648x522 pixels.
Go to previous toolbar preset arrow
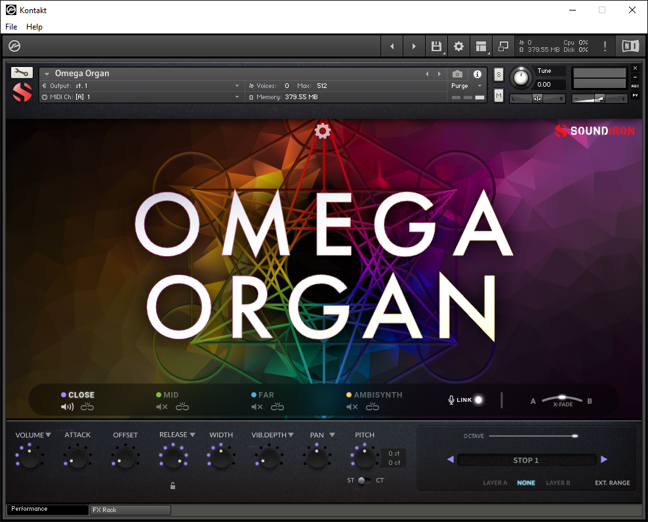(x=392, y=46)
